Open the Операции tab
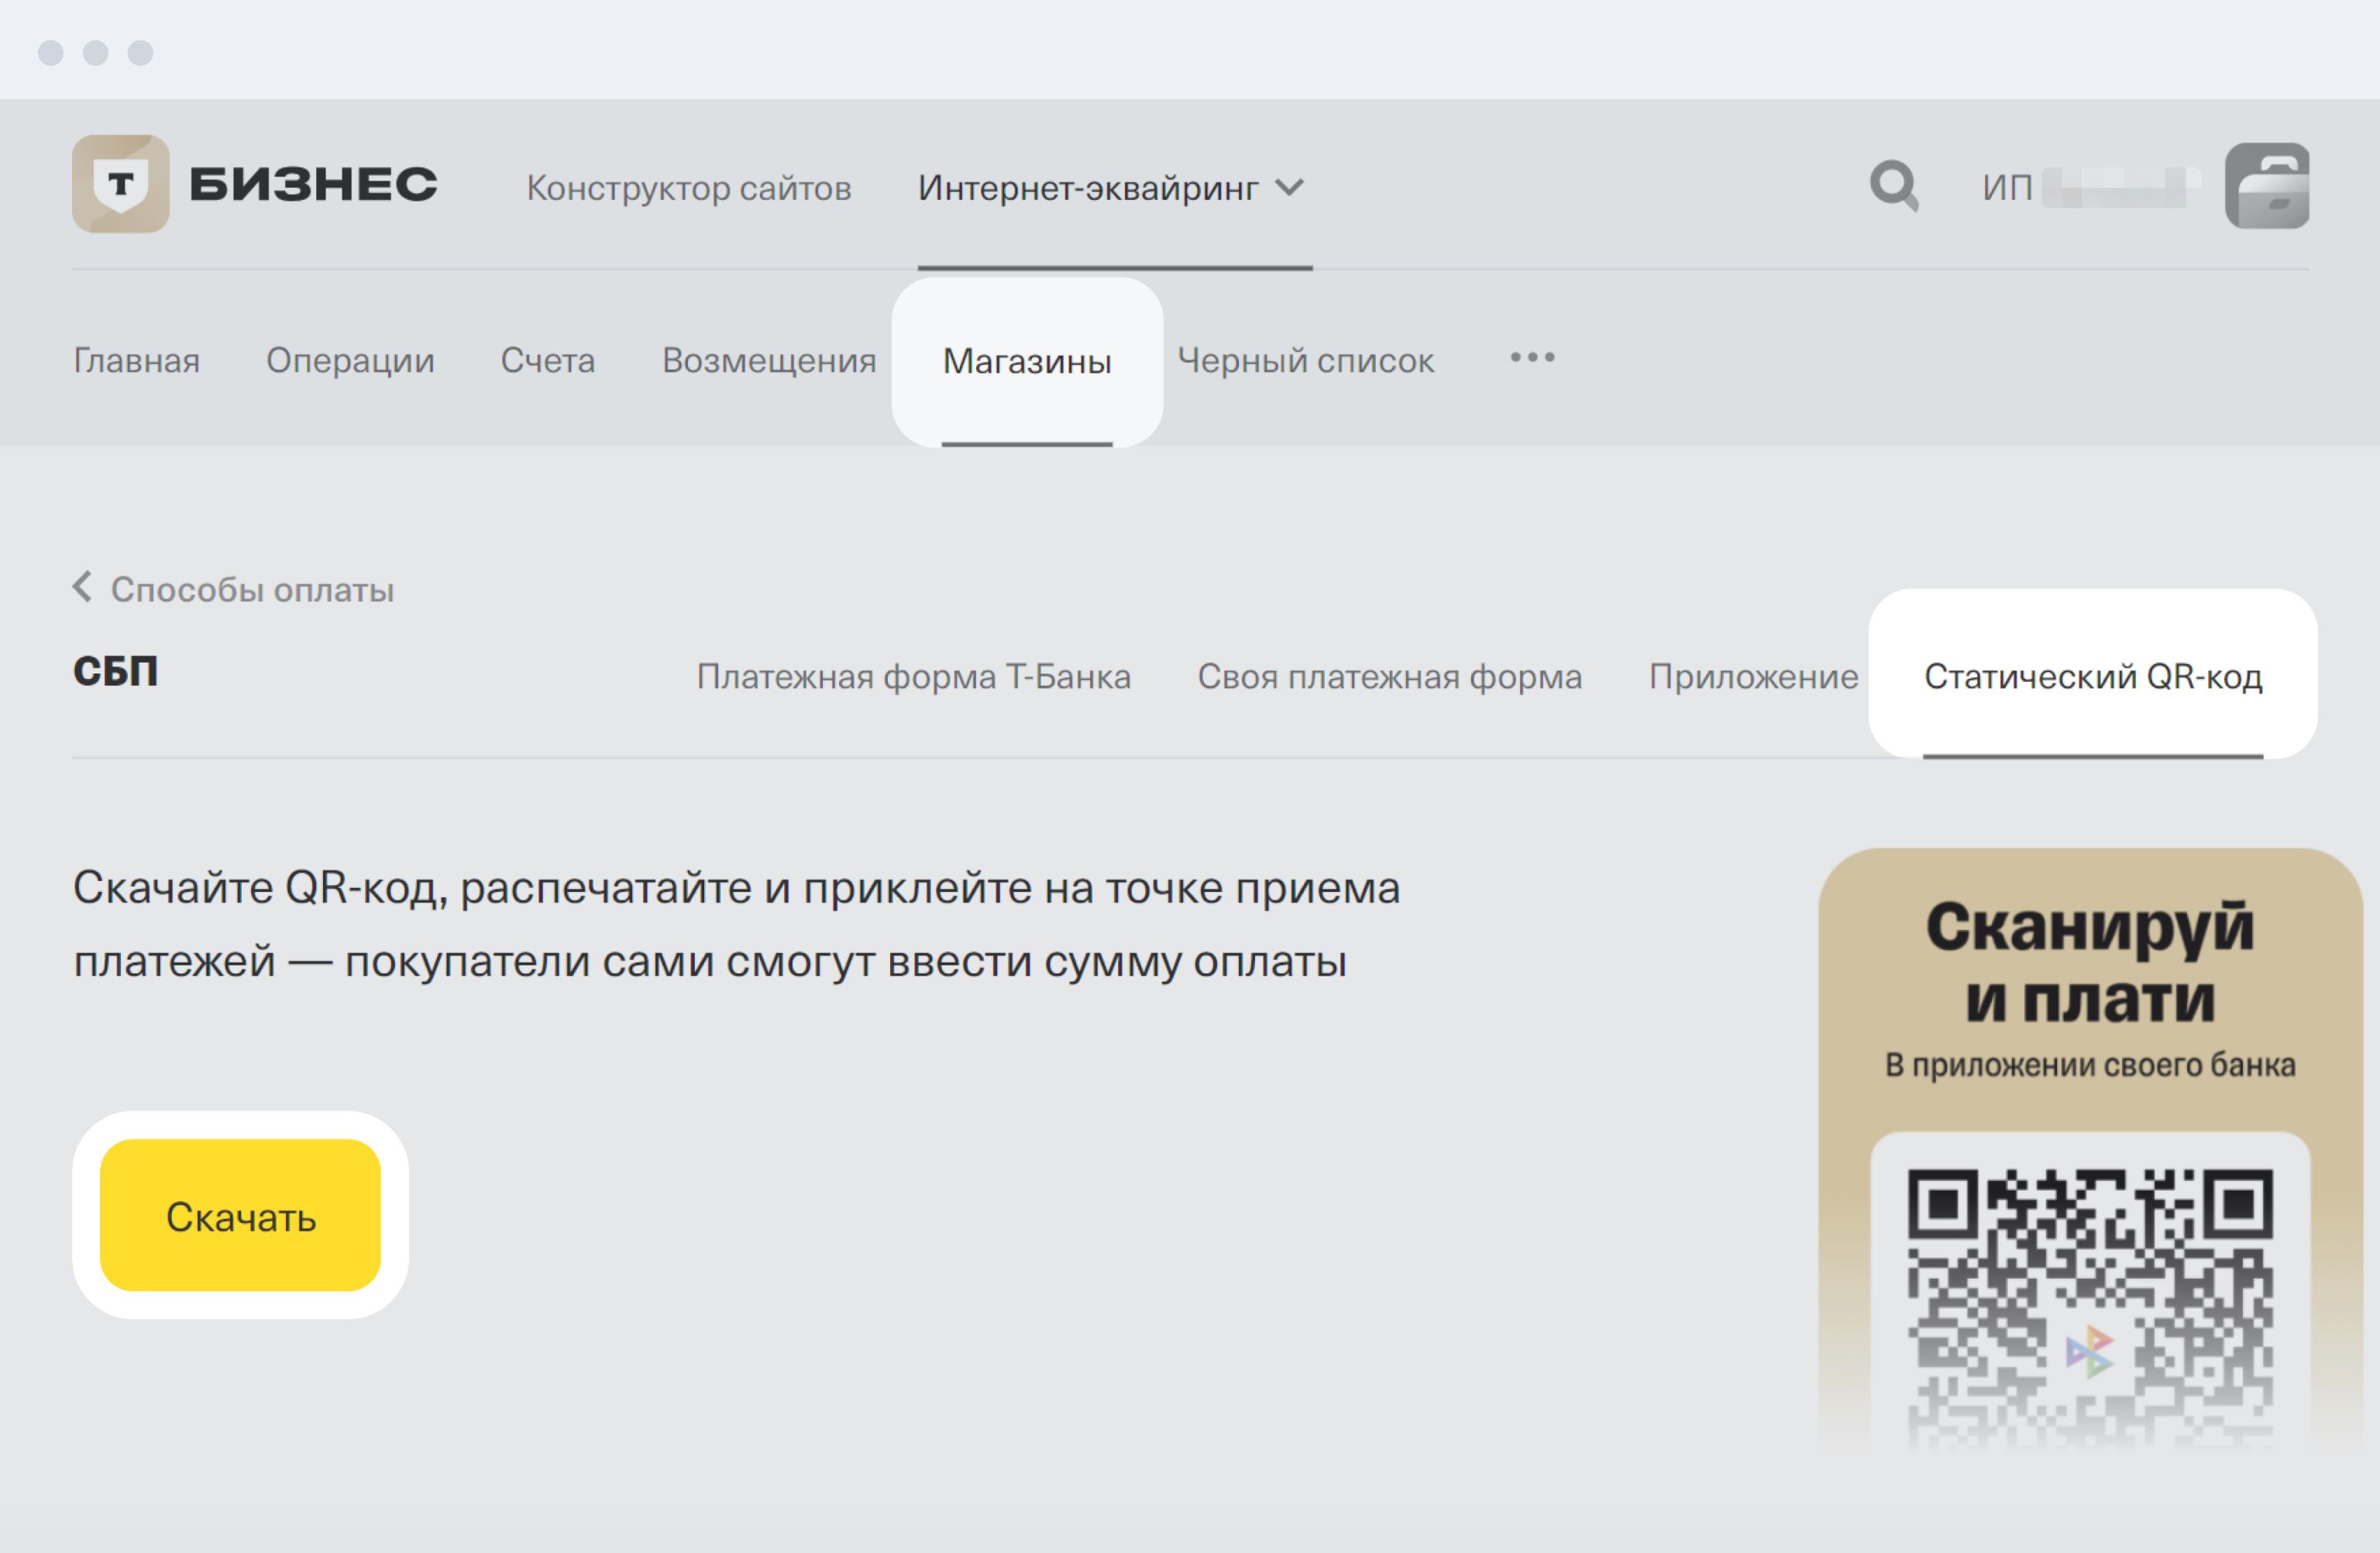This screenshot has height=1553, width=2380. [350, 360]
